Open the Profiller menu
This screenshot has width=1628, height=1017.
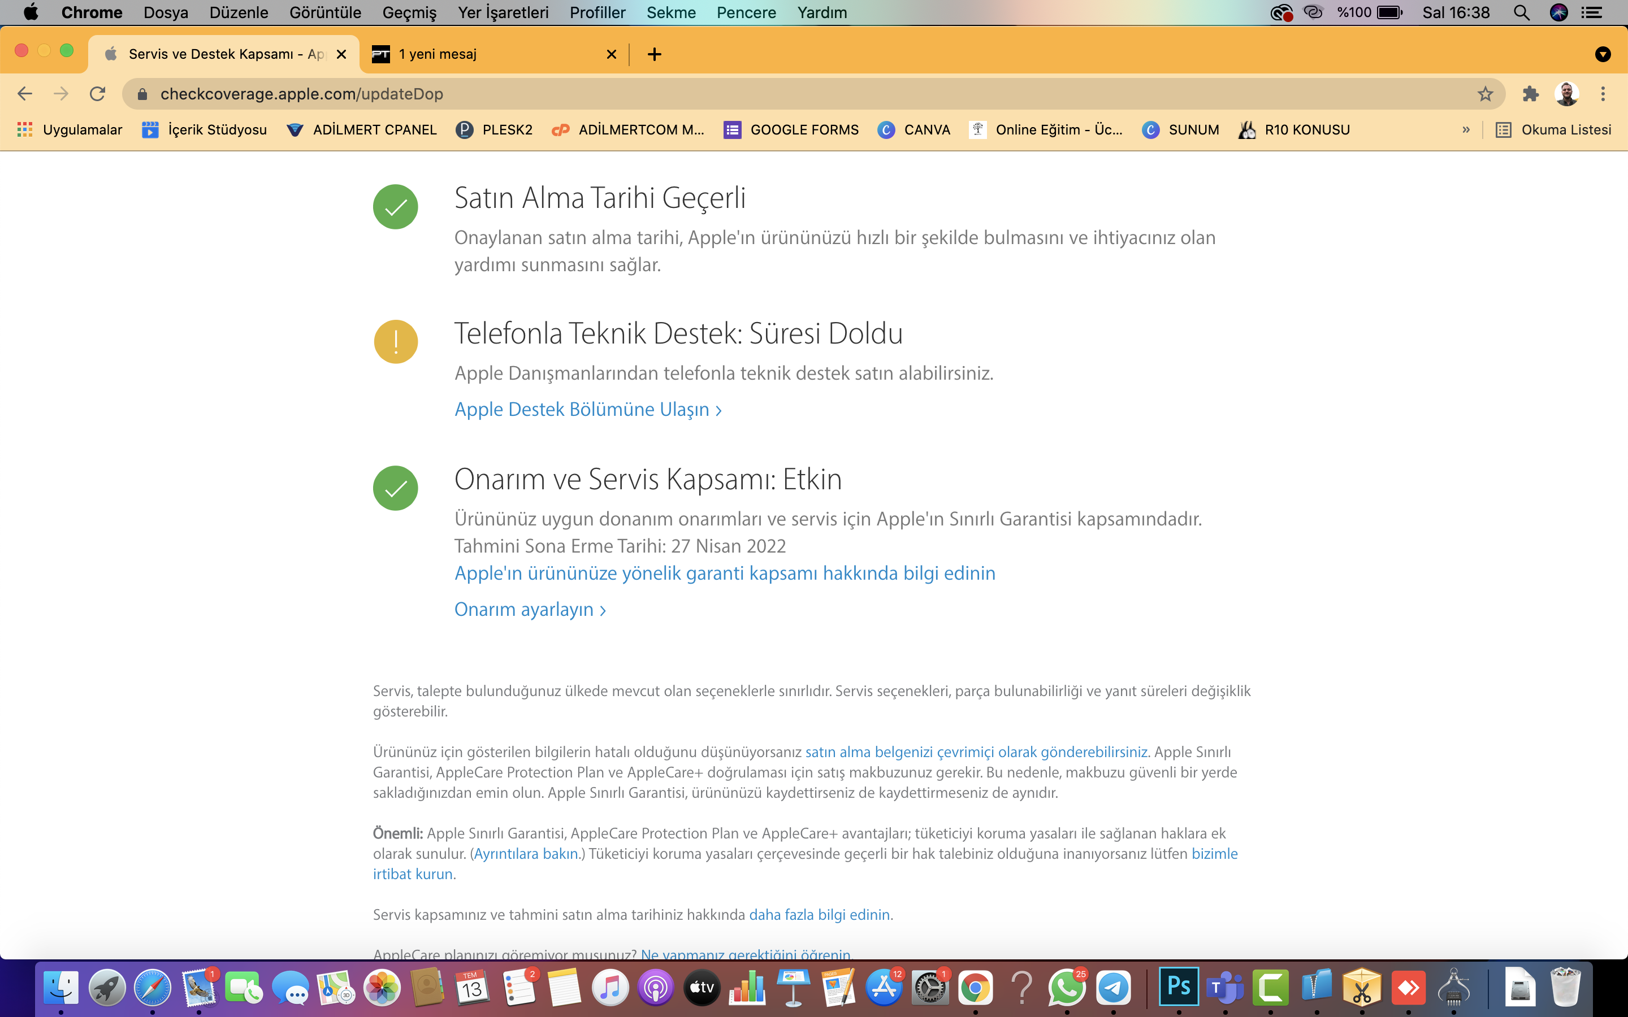[x=597, y=13]
